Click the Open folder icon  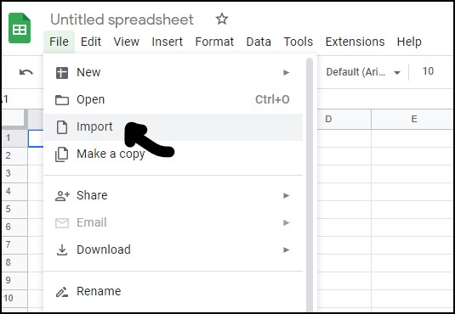point(62,100)
